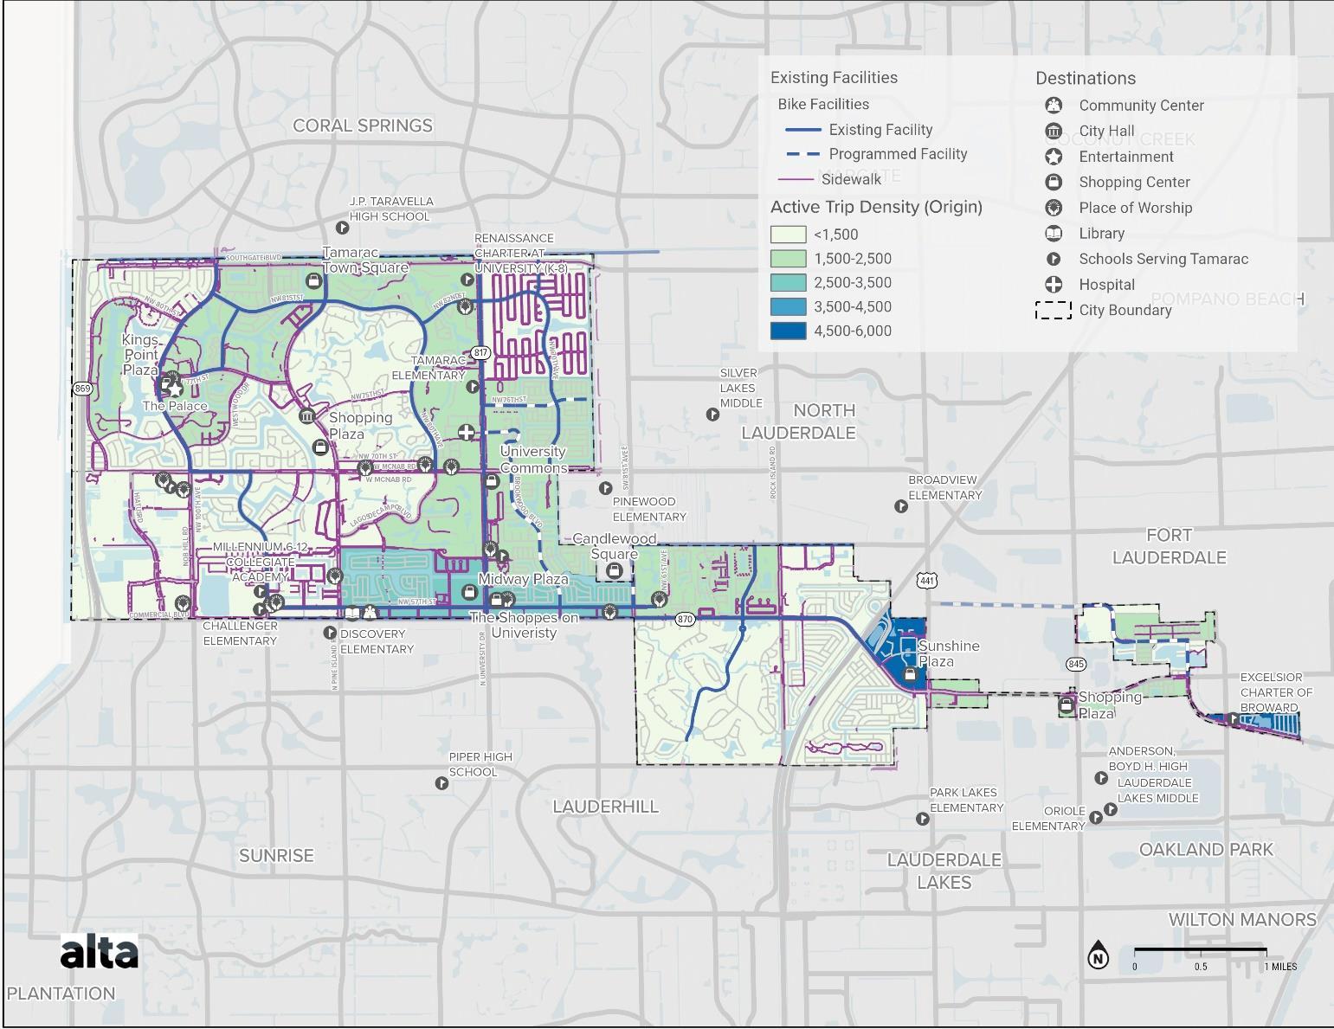Click the 'CORAL SPRINGS' city label

363,125
